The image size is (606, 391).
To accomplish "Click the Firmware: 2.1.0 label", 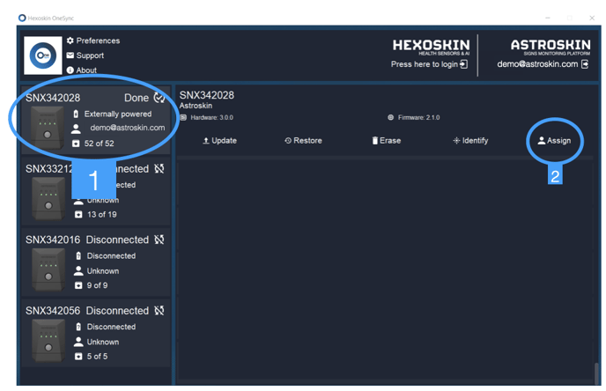I will pos(419,117).
